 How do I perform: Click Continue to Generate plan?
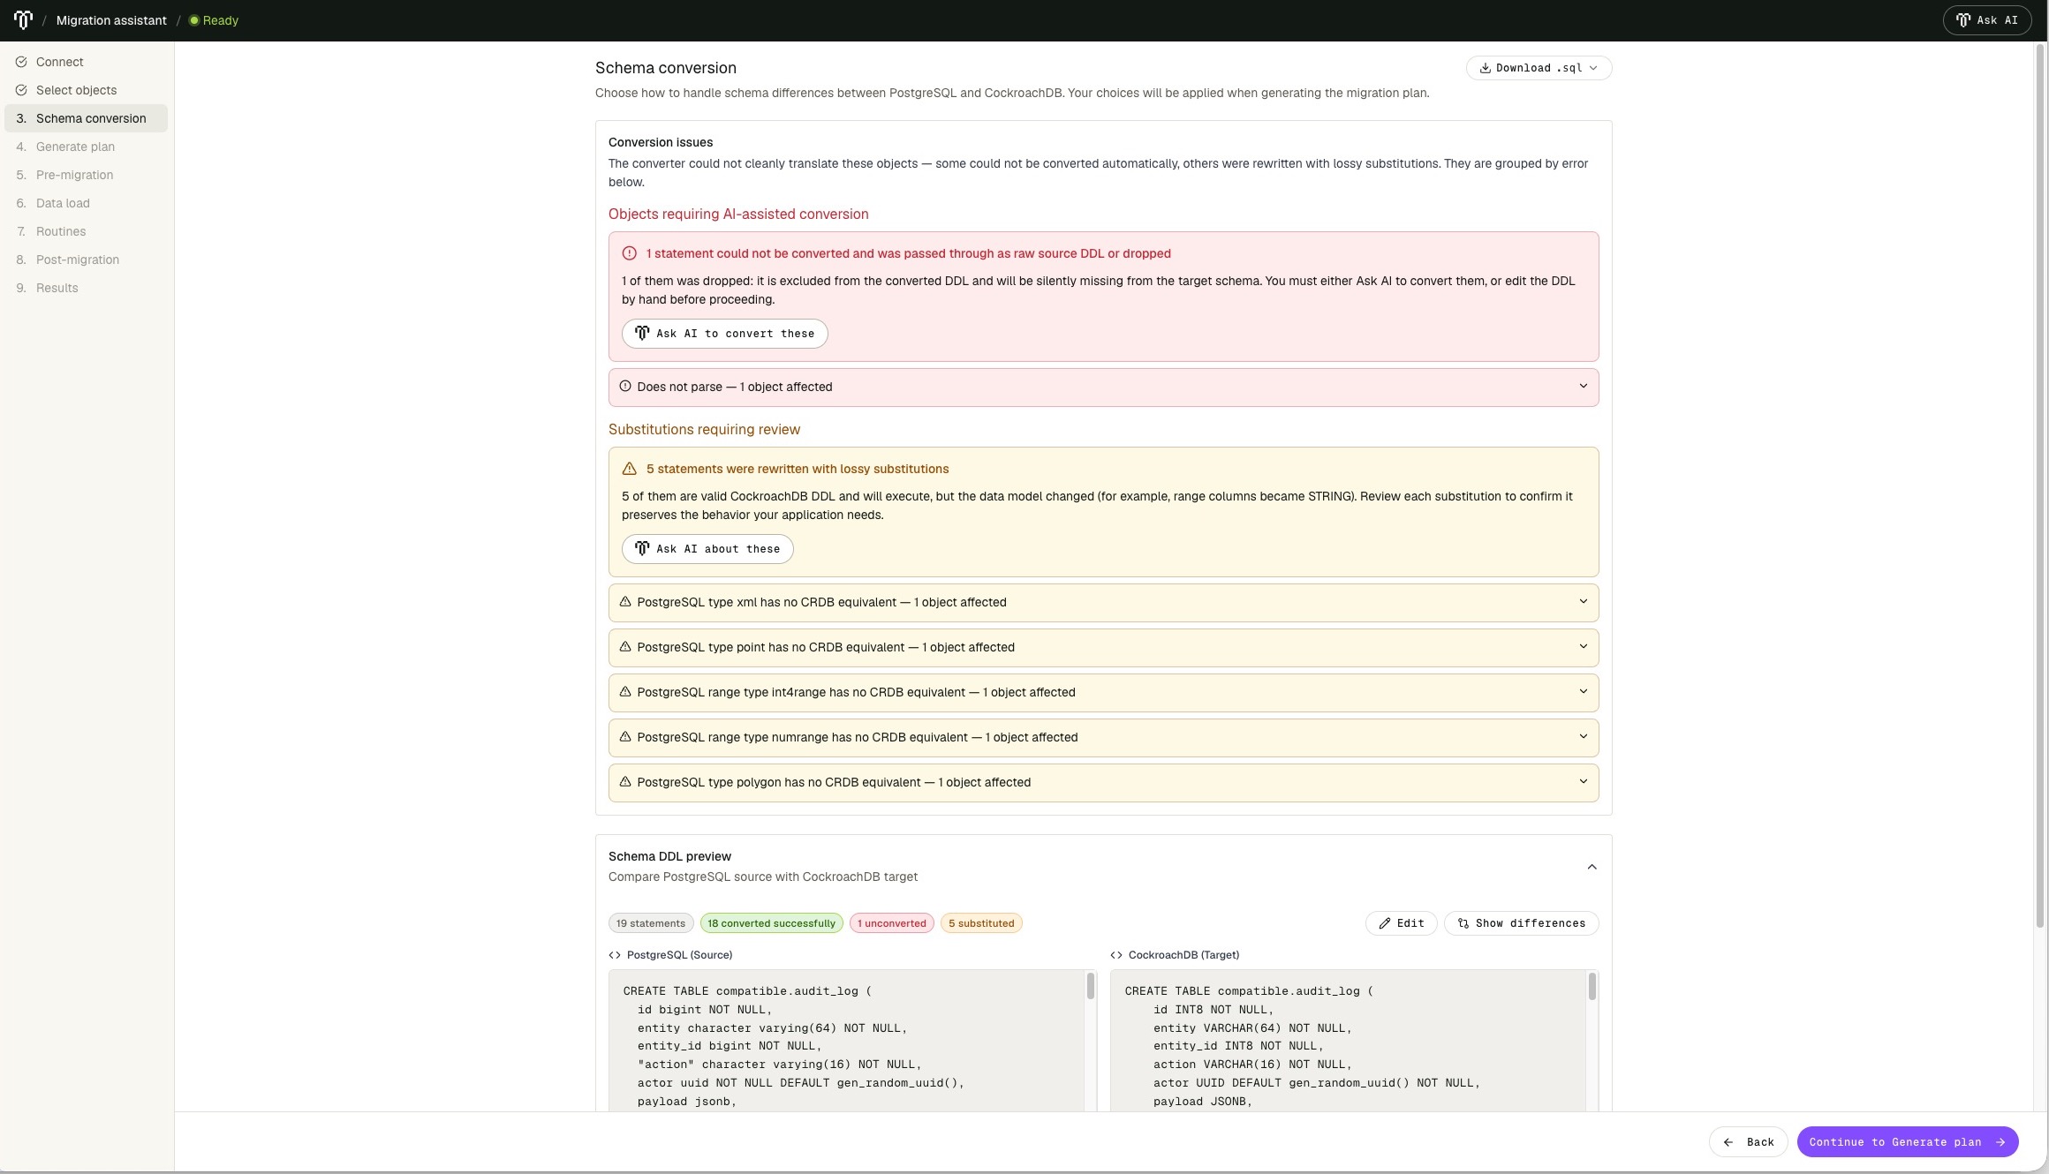pos(1908,1142)
